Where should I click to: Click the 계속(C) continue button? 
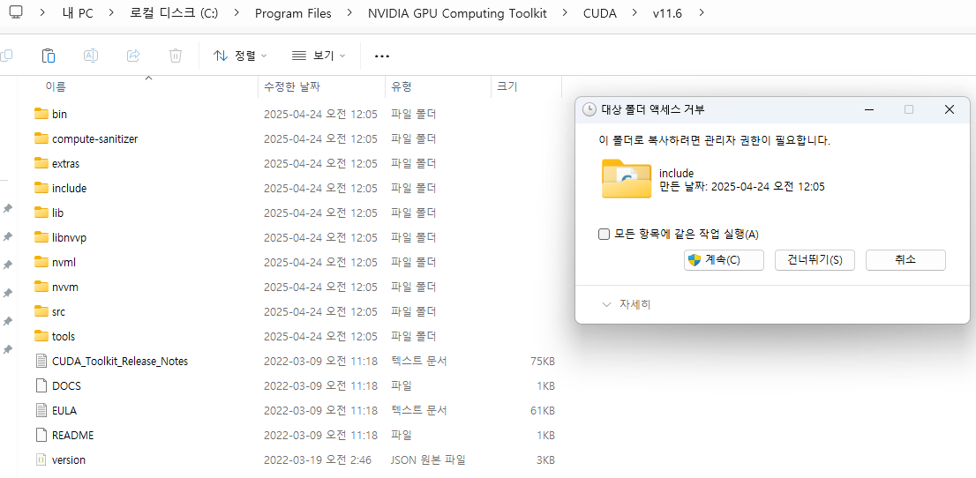[724, 260]
